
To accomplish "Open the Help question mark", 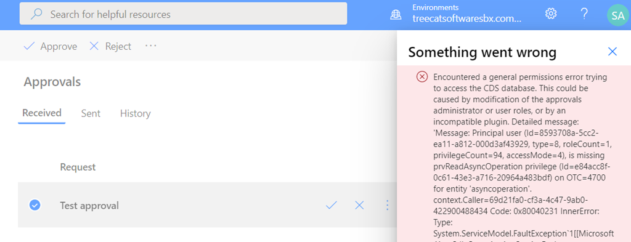I will (x=584, y=14).
